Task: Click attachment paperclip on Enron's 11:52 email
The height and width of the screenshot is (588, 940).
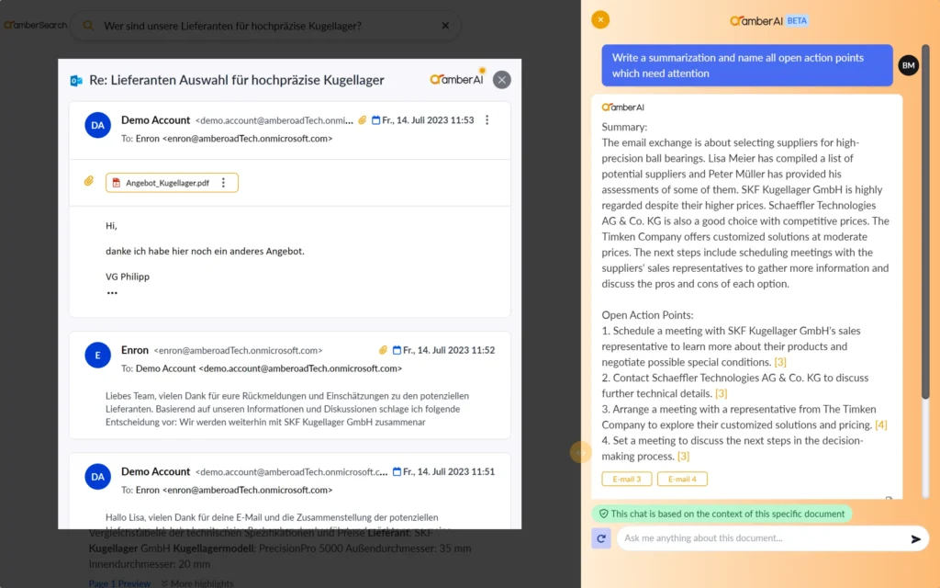Action: click(x=383, y=350)
